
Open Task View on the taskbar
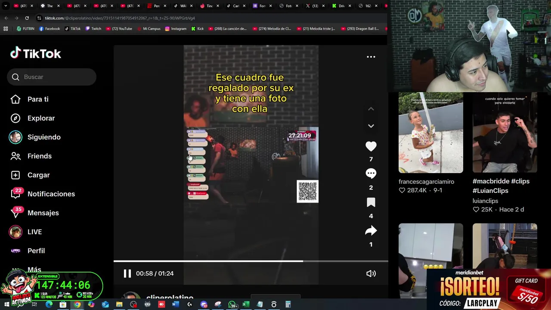(x=34, y=304)
